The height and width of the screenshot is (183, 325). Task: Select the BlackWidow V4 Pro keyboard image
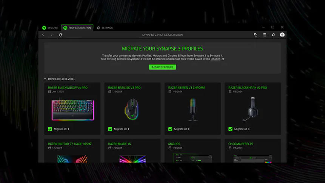tap(72, 110)
